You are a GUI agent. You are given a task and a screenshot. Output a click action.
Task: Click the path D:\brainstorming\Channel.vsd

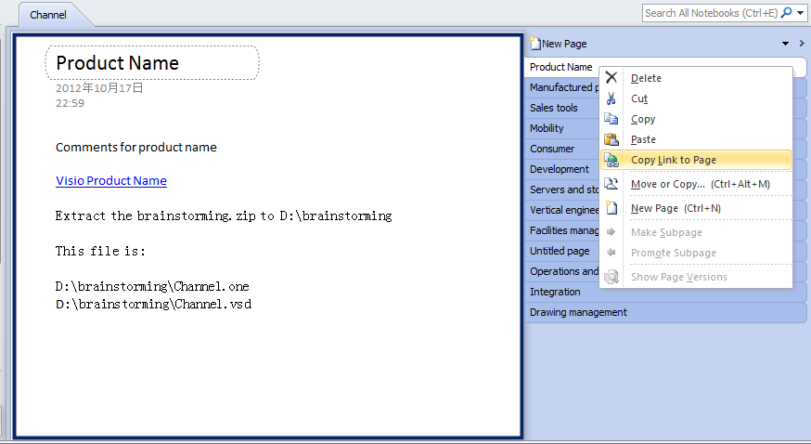(x=153, y=304)
